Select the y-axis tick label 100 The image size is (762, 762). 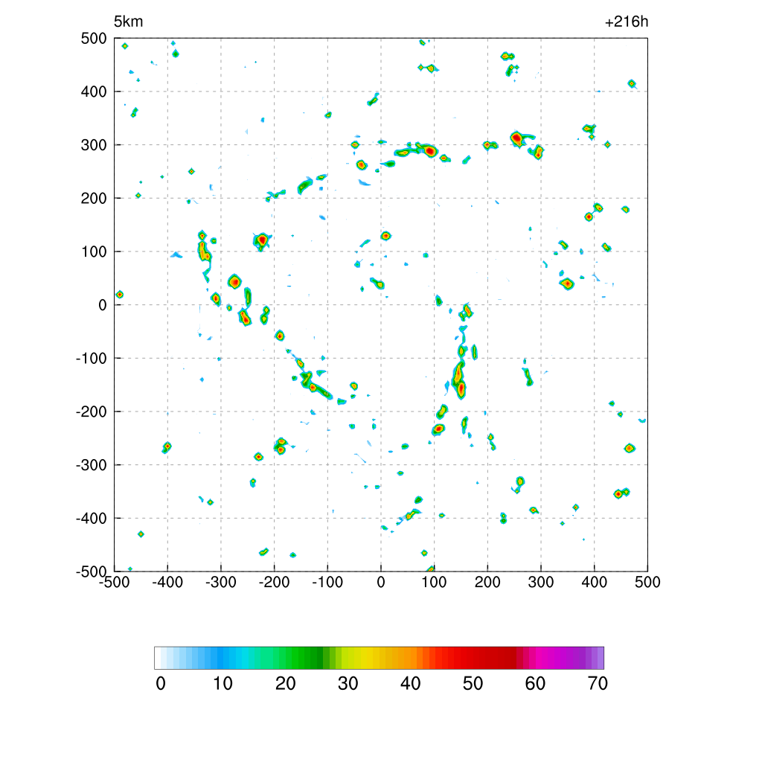pos(94,252)
